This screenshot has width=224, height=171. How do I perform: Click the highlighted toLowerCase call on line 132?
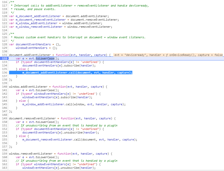click(x=45, y=58)
